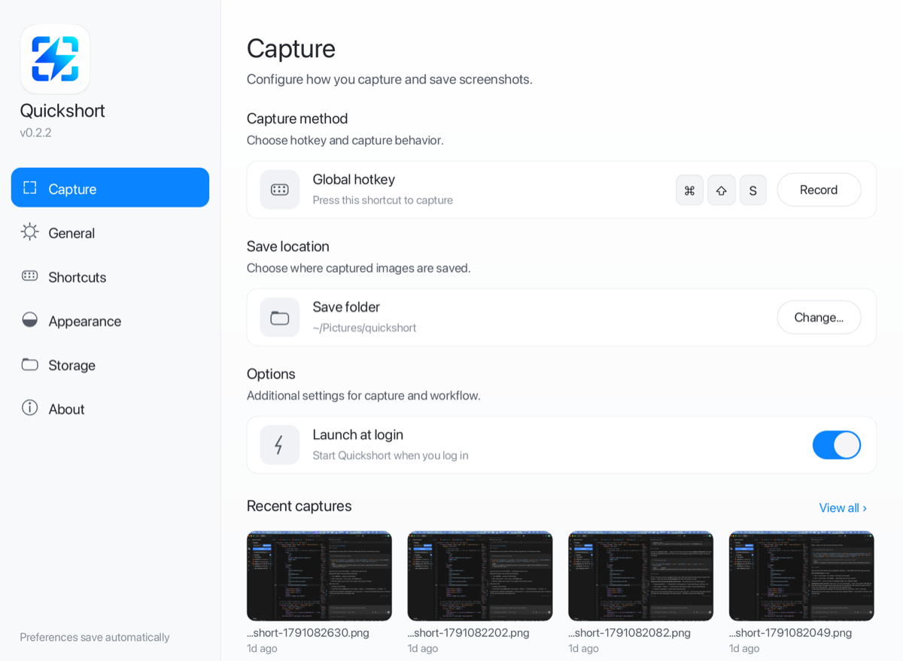Click the Quickshort app name text
This screenshot has width=903, height=661.
coord(62,111)
